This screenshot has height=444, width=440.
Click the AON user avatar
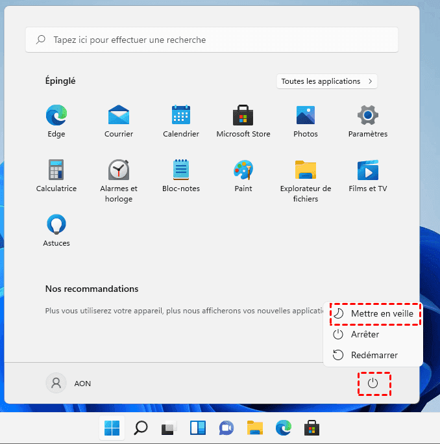point(56,383)
